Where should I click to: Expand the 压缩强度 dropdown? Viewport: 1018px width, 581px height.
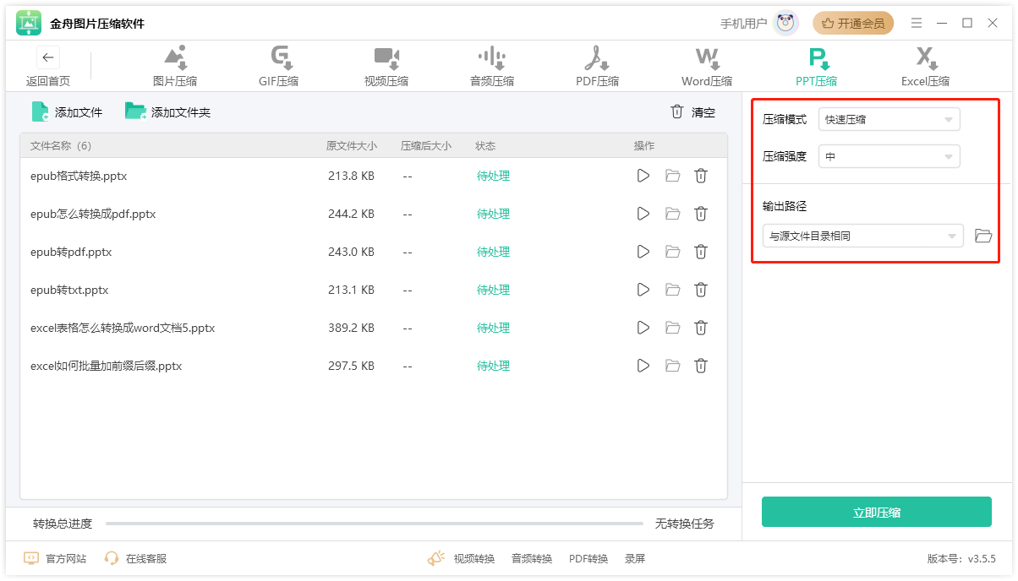click(889, 156)
